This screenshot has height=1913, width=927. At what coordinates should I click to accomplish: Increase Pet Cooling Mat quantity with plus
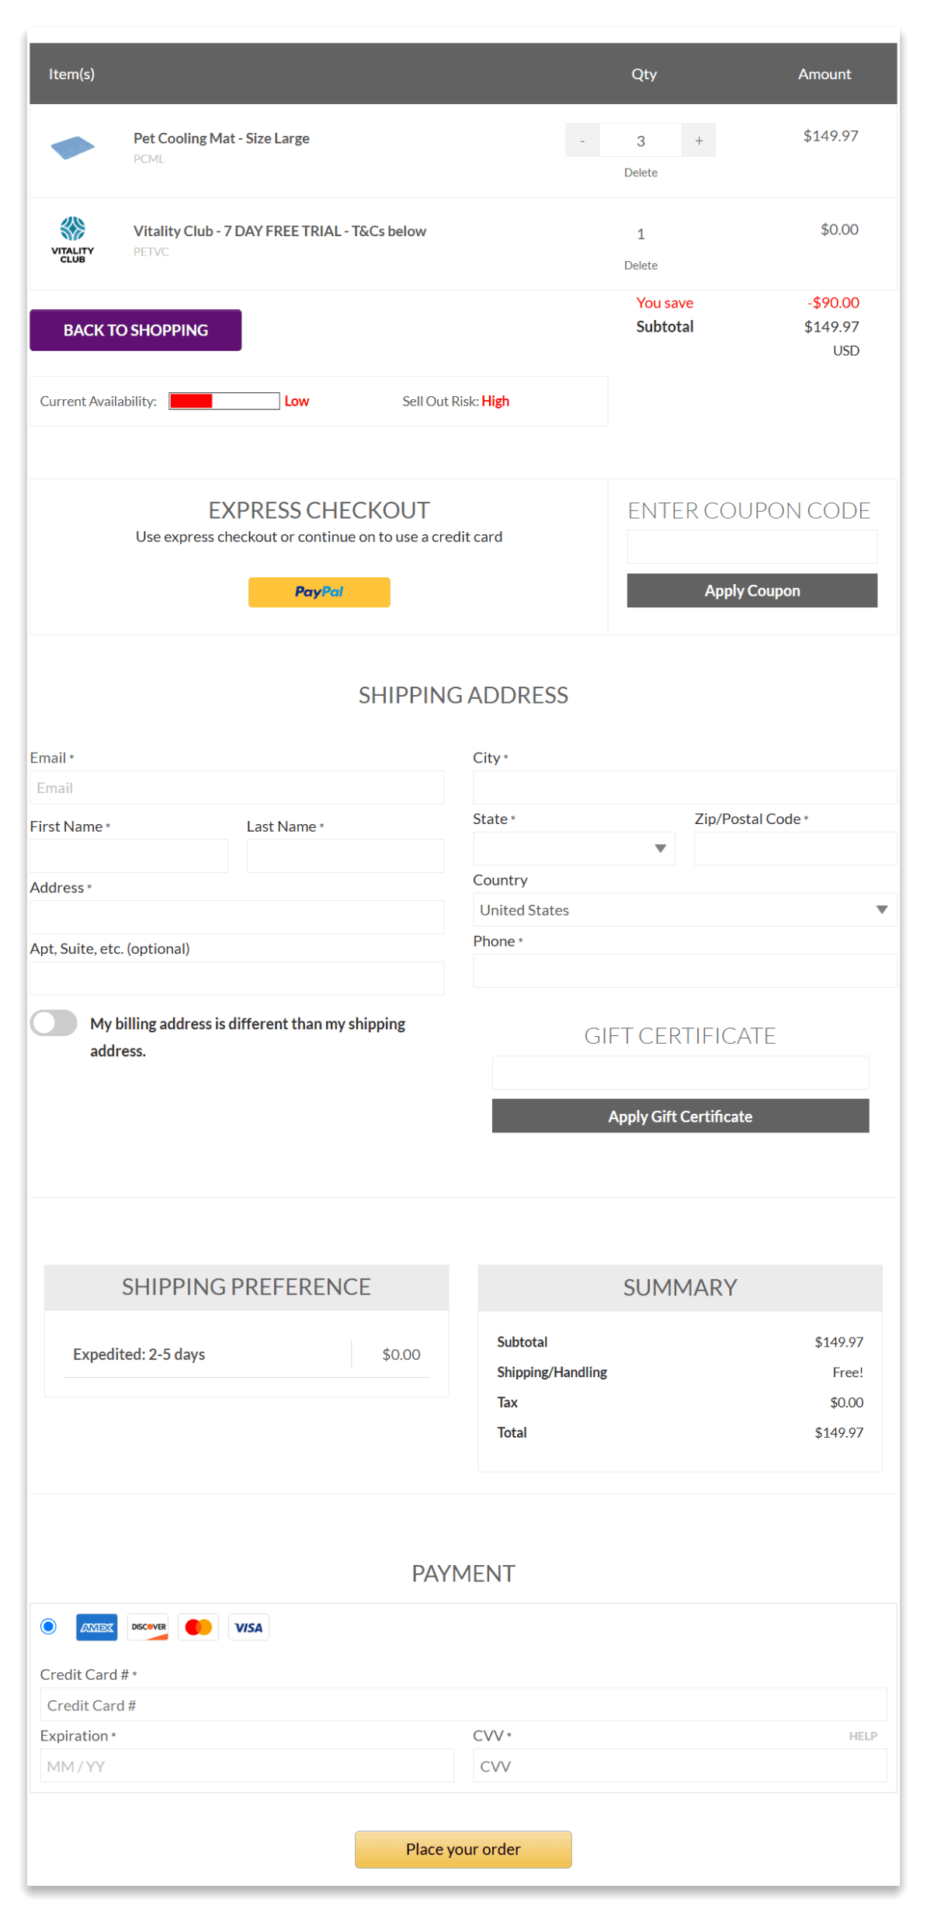pyautogui.click(x=699, y=141)
